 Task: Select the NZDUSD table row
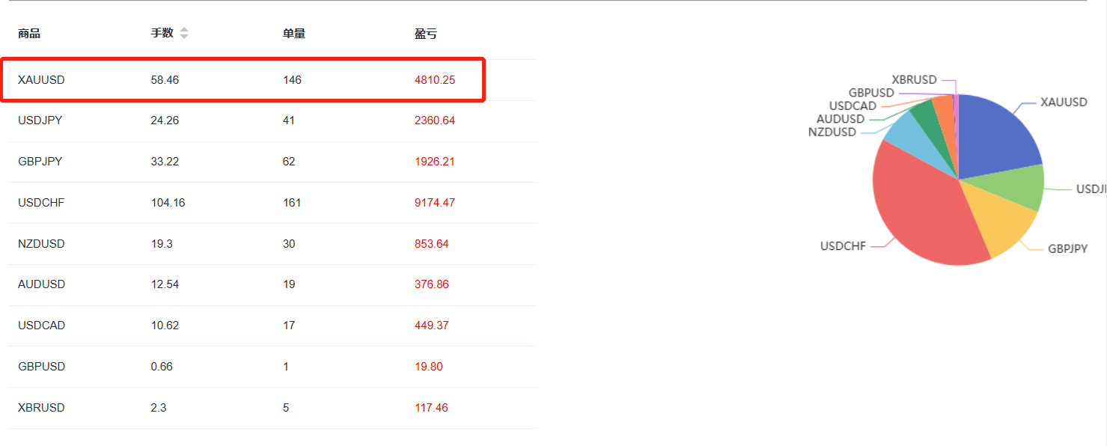[272, 244]
